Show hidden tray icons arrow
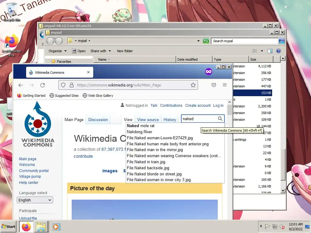 pyautogui.click(x=261, y=226)
